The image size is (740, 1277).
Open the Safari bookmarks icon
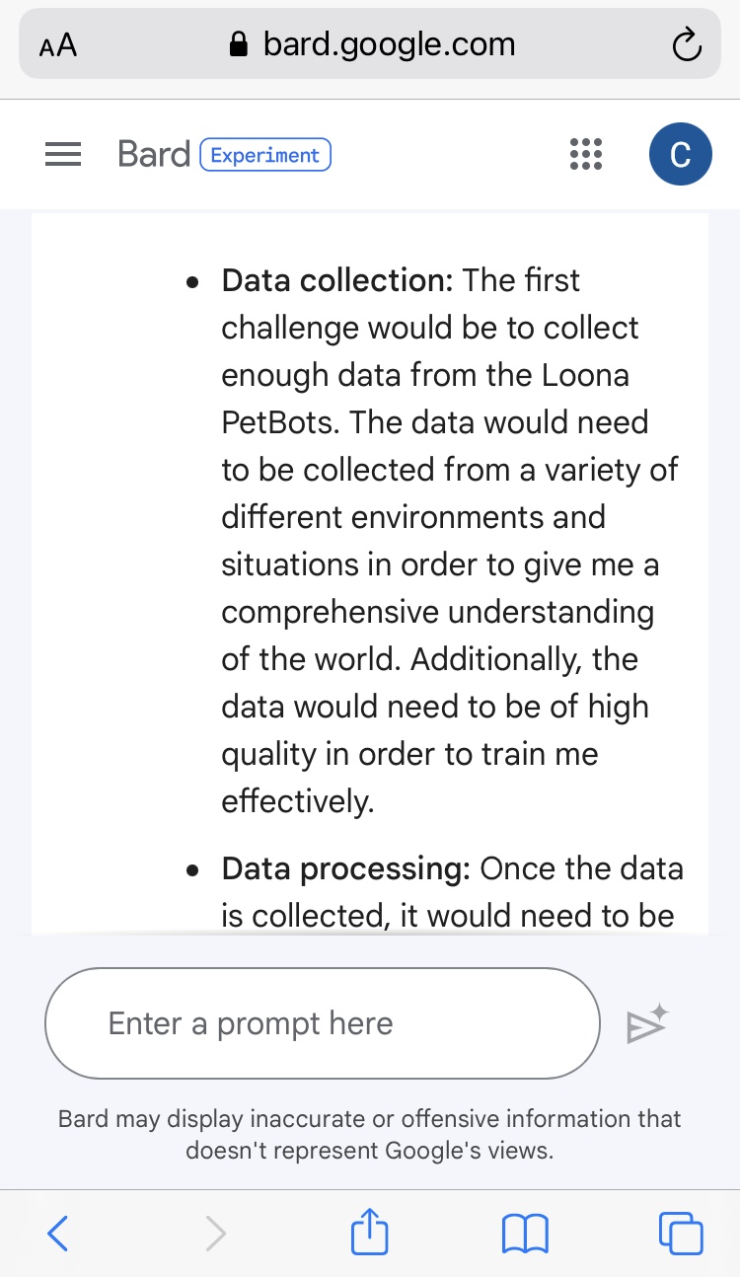pyautogui.click(x=525, y=1234)
